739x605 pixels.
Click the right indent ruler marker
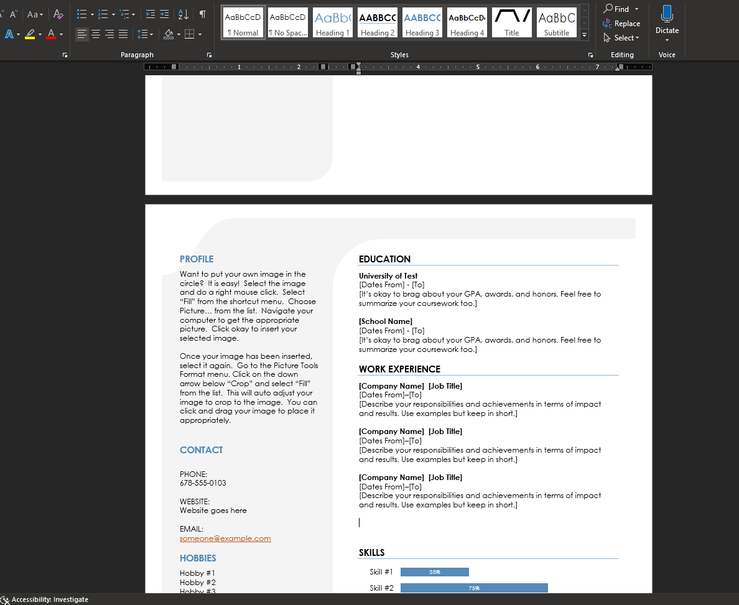point(618,68)
